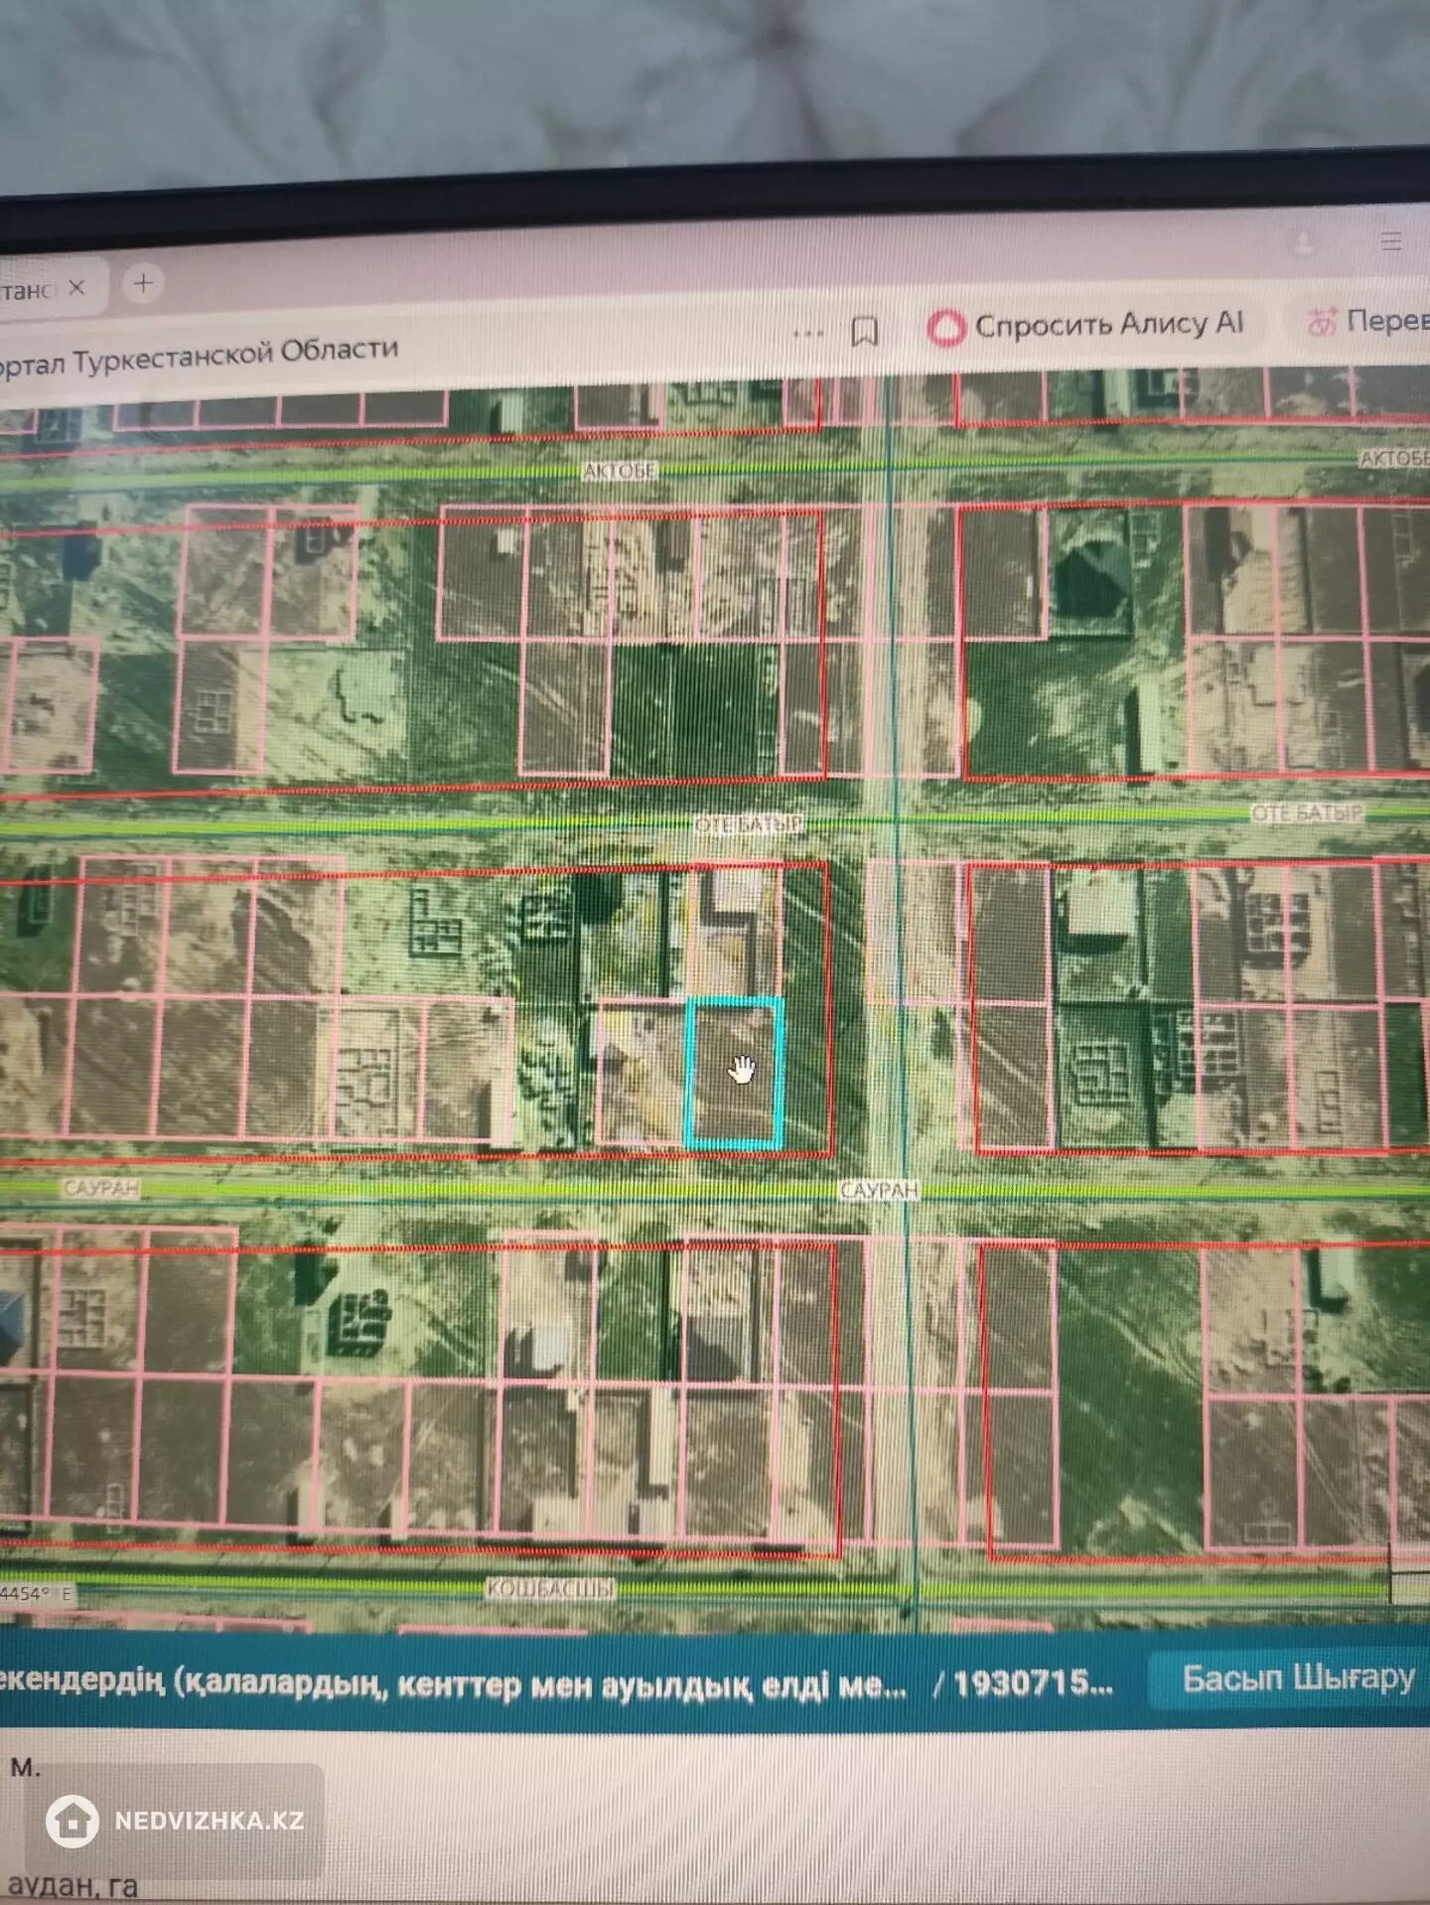Click the Alice AI circle icon

[945, 328]
